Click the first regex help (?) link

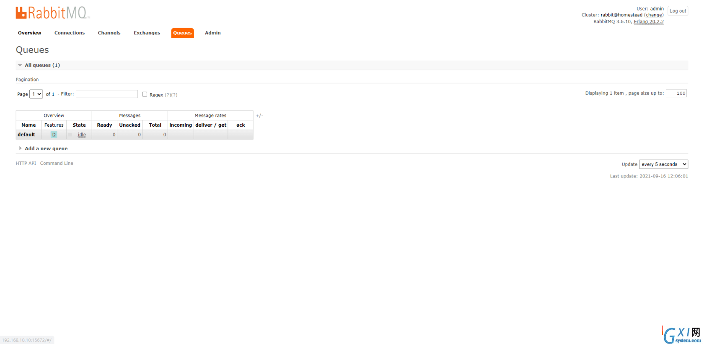click(x=168, y=95)
